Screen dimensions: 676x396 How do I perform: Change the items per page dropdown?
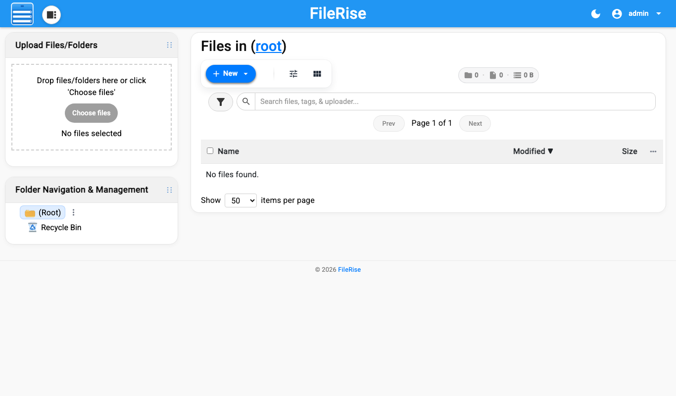pyautogui.click(x=241, y=200)
